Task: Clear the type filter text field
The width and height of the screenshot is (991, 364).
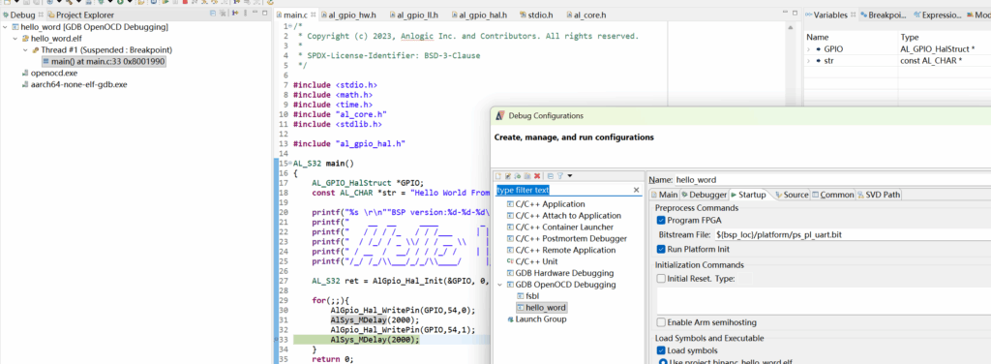Action: (x=637, y=190)
